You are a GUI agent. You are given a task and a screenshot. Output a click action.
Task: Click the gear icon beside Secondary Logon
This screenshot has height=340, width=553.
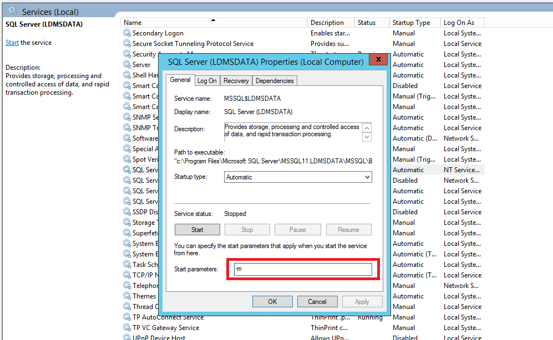(x=127, y=33)
